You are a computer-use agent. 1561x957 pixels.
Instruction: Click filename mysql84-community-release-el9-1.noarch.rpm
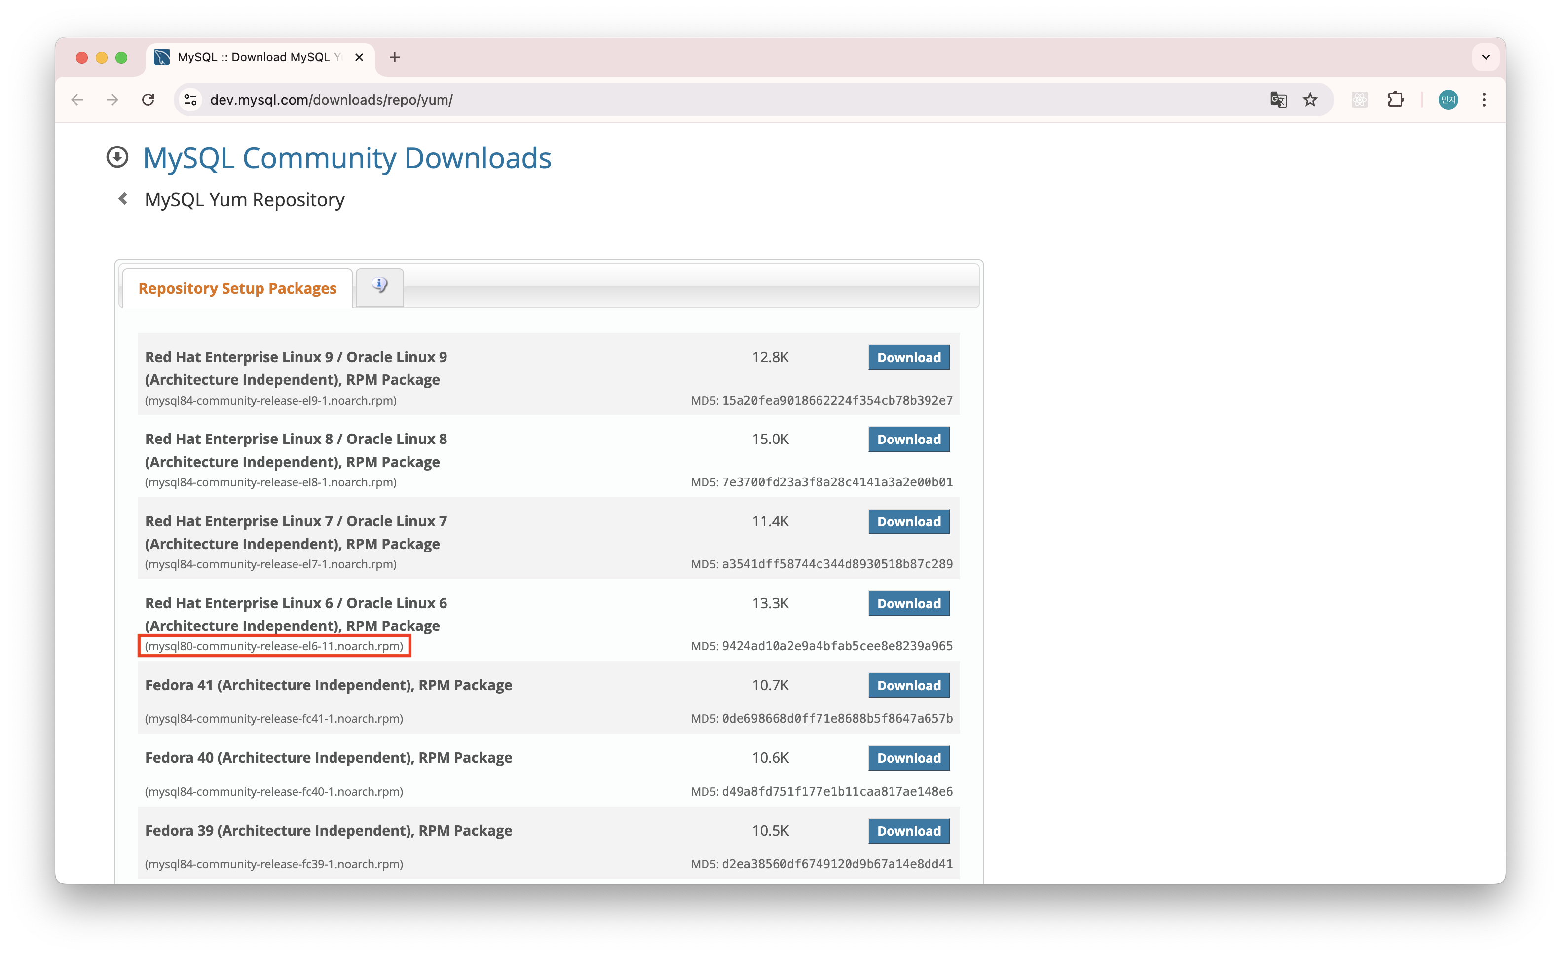coord(271,400)
